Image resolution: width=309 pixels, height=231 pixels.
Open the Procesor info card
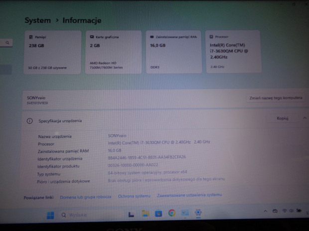(234, 52)
